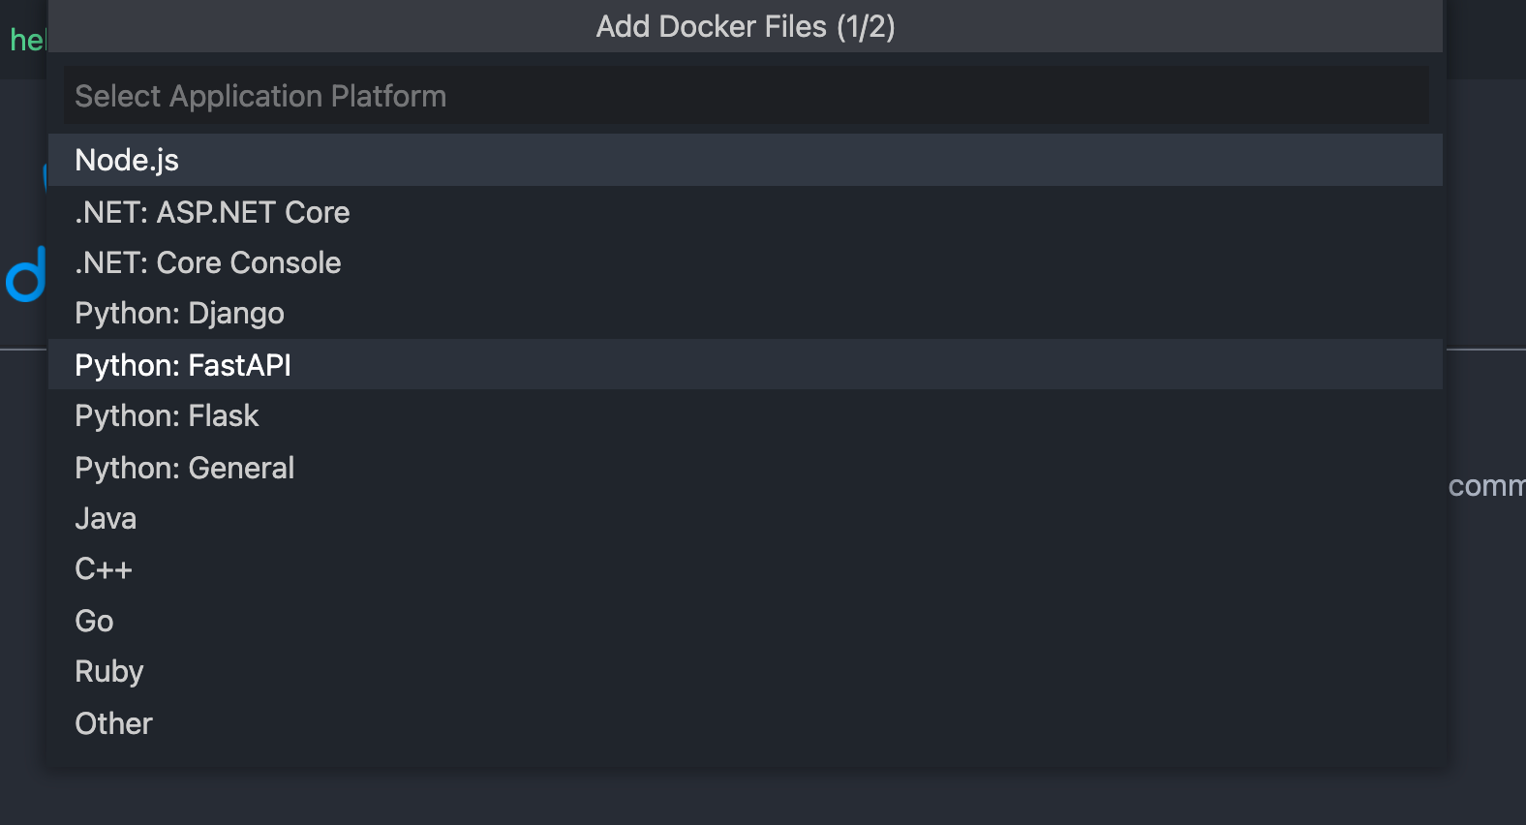The height and width of the screenshot is (825, 1526).
Task: Pick the Python: General platform
Action: (184, 468)
